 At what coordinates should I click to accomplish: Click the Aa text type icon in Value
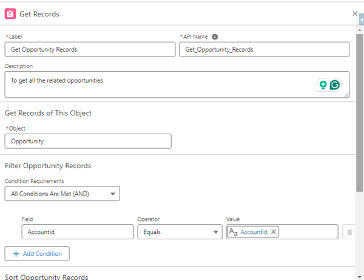point(234,231)
